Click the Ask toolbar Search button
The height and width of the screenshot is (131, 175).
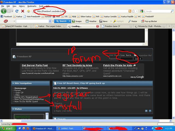click(x=61, y=21)
